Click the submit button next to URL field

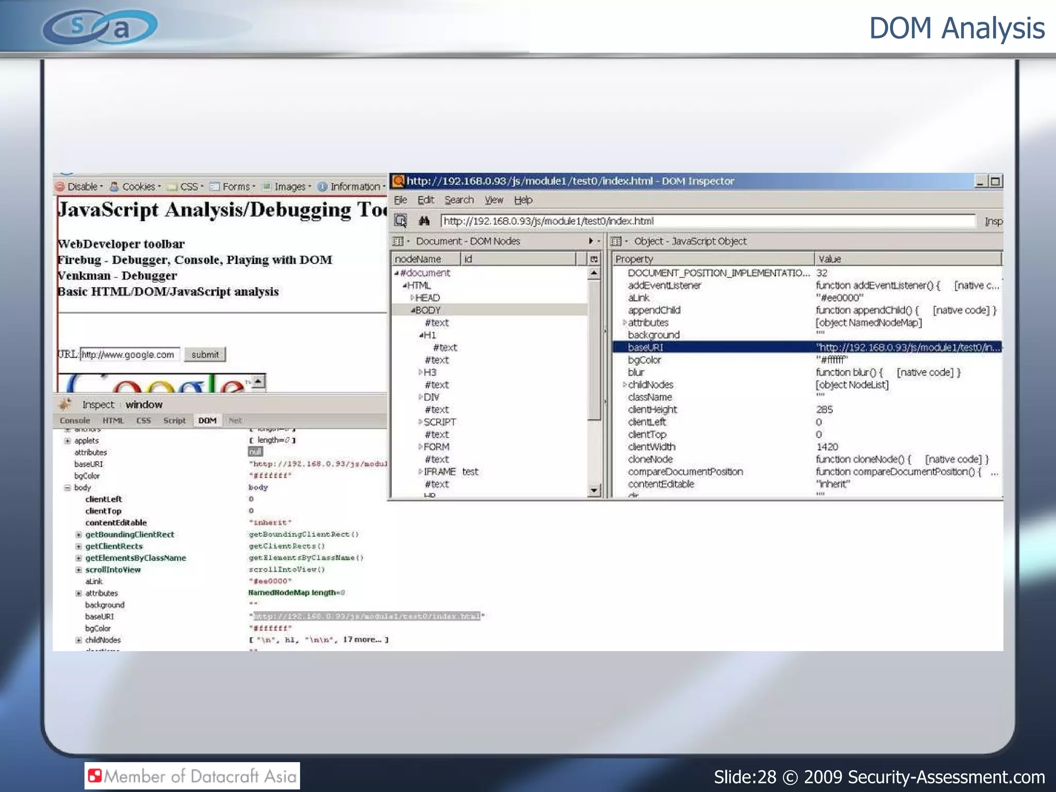pos(205,355)
